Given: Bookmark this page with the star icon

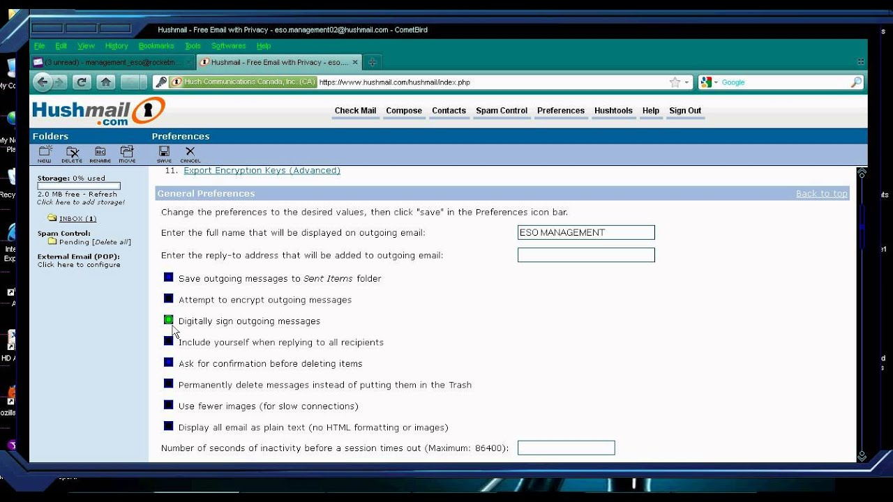Looking at the screenshot, I should 675,82.
